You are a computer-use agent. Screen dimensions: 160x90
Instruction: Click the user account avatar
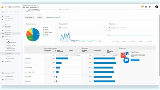[157, 7]
